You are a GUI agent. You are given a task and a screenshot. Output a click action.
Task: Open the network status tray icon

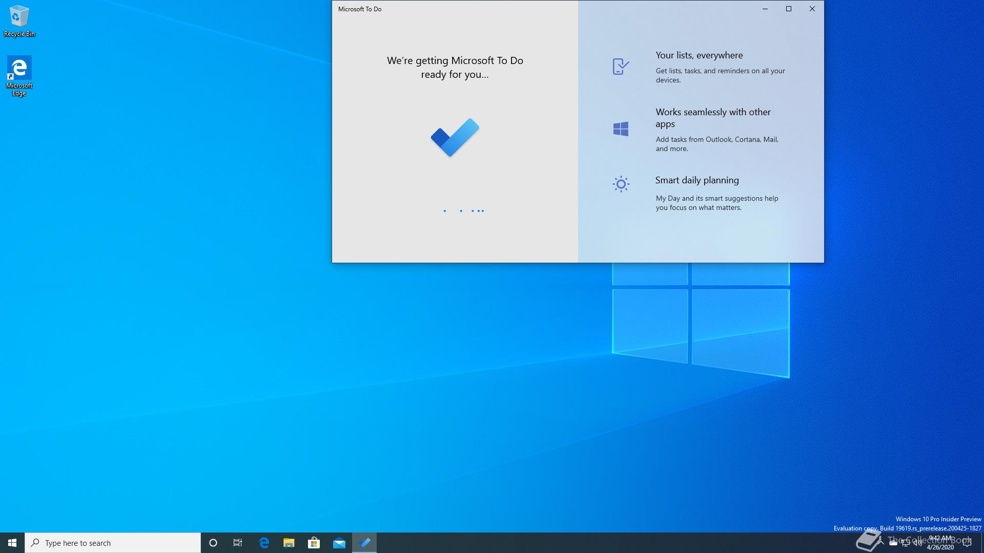905,543
